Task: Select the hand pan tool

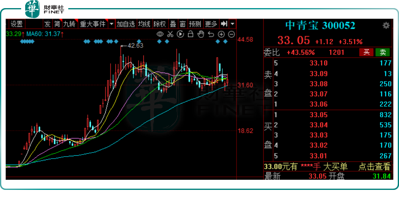Action: tap(201, 34)
